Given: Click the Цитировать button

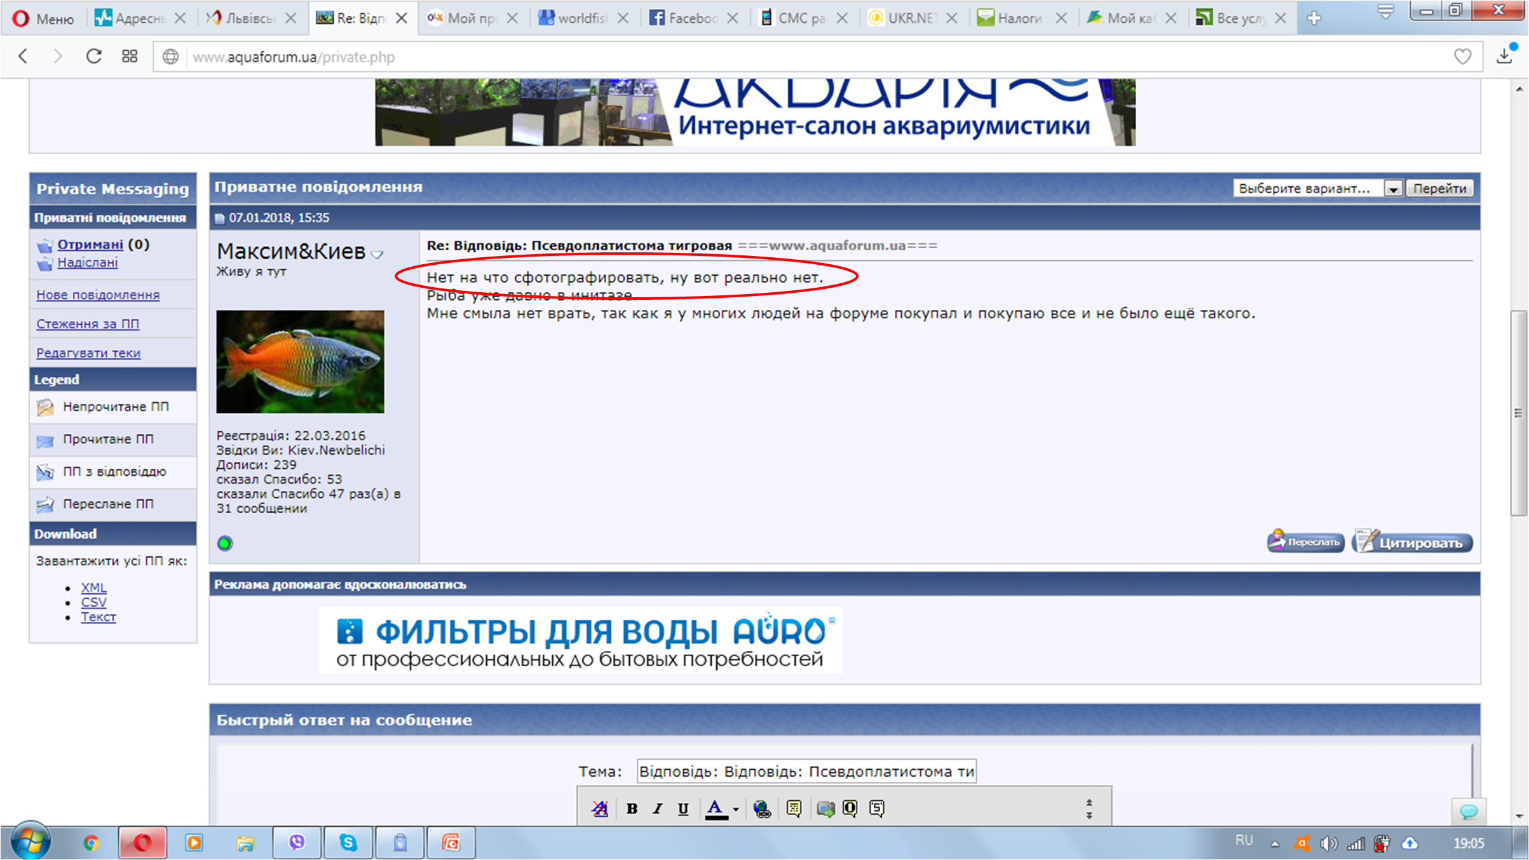Looking at the screenshot, I should coord(1412,542).
